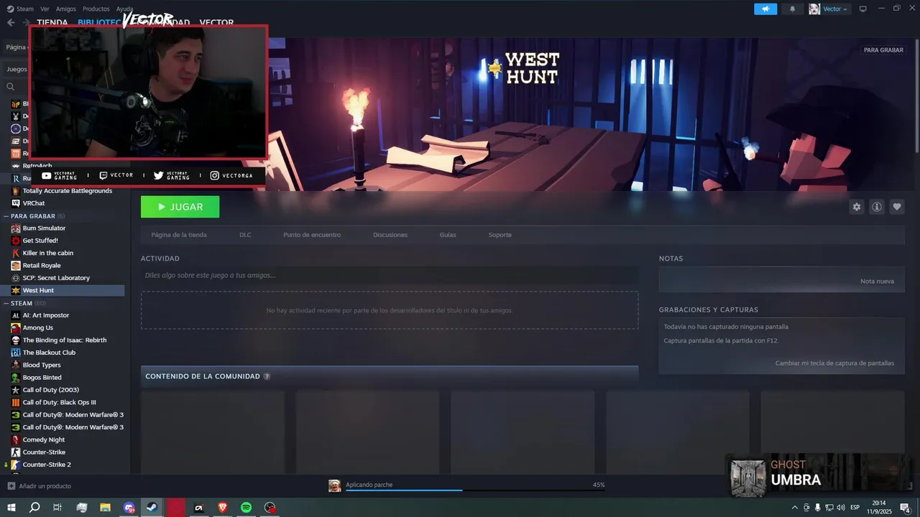The height and width of the screenshot is (517, 920).
Task: Open the Guías tab
Action: (448, 235)
